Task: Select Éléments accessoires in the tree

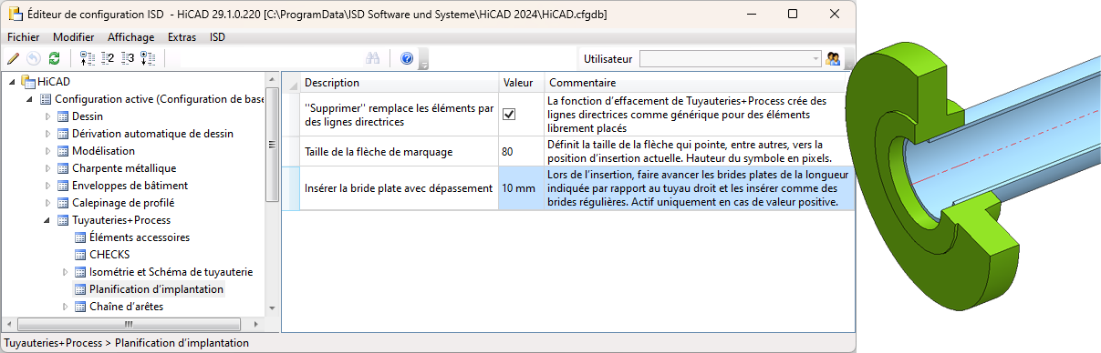Action: [140, 237]
